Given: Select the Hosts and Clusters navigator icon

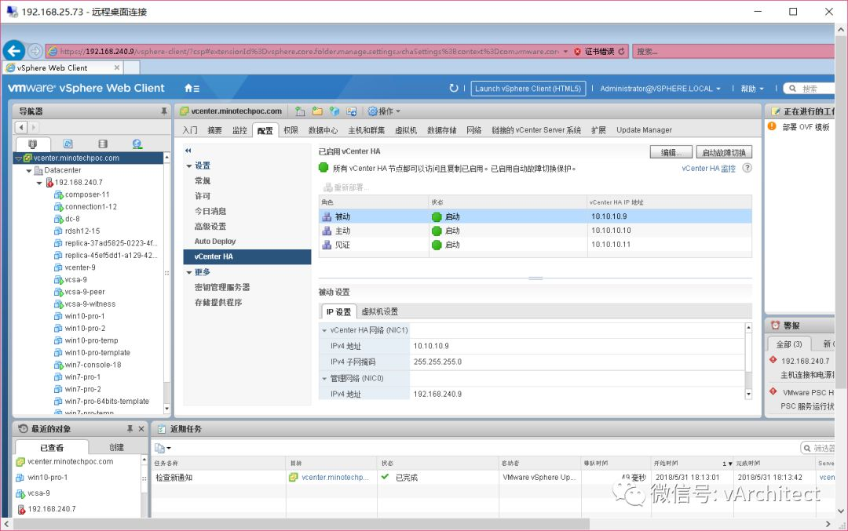Looking at the screenshot, I should tap(32, 144).
